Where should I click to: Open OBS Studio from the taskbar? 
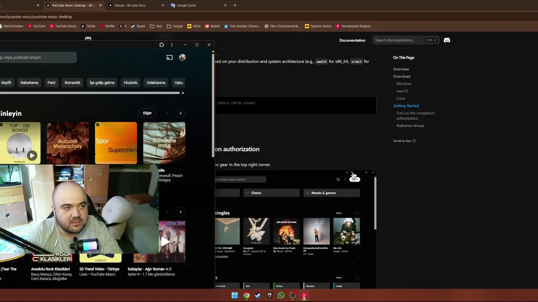click(x=293, y=295)
